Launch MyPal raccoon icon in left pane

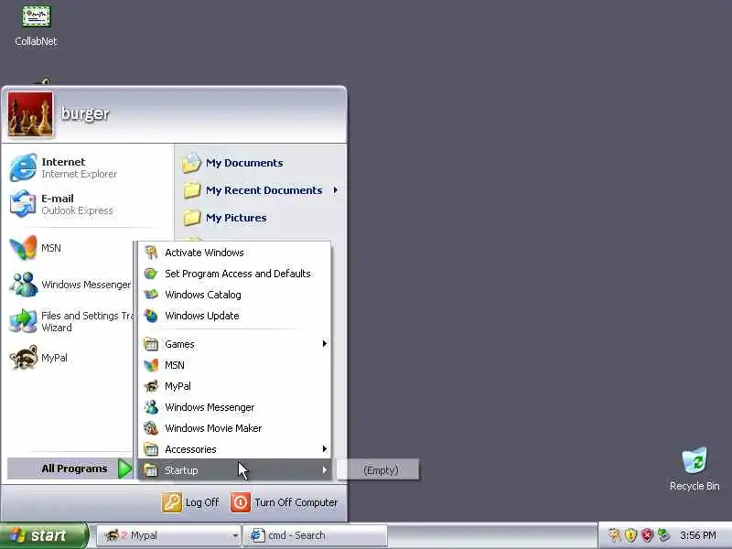24,358
